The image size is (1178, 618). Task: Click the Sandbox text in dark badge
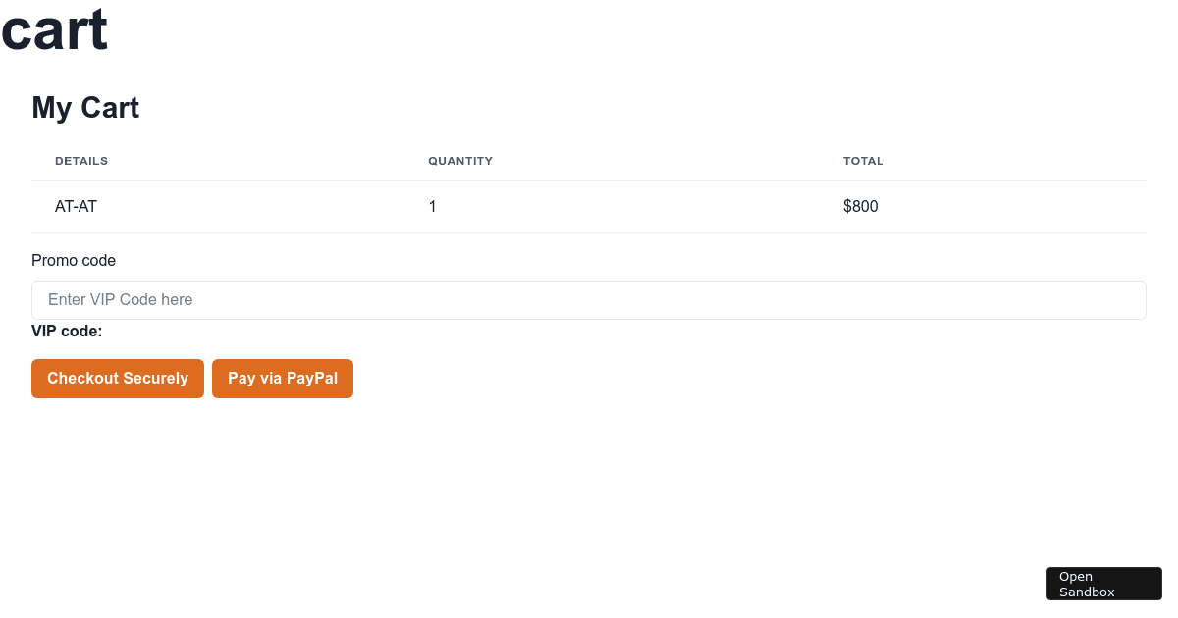tap(1087, 592)
